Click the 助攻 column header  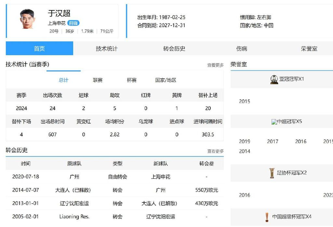(115, 95)
